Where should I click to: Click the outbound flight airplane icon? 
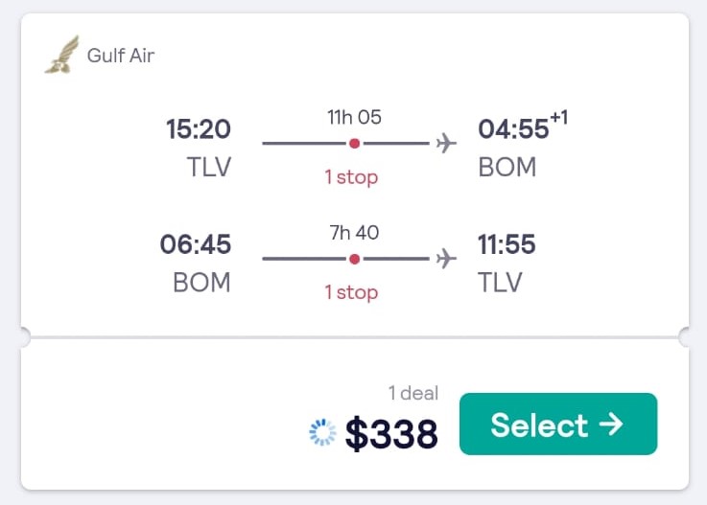coord(446,143)
